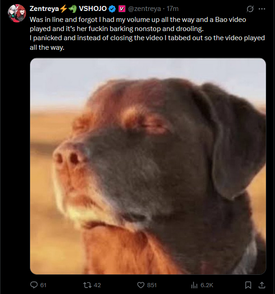Image resolution: width=275 pixels, height=294 pixels.
Task: Click the 42 reposts count
Action: (97, 285)
